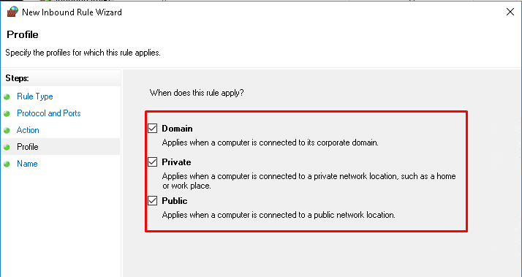Uncheck the Domain profile checkbox

point(153,128)
